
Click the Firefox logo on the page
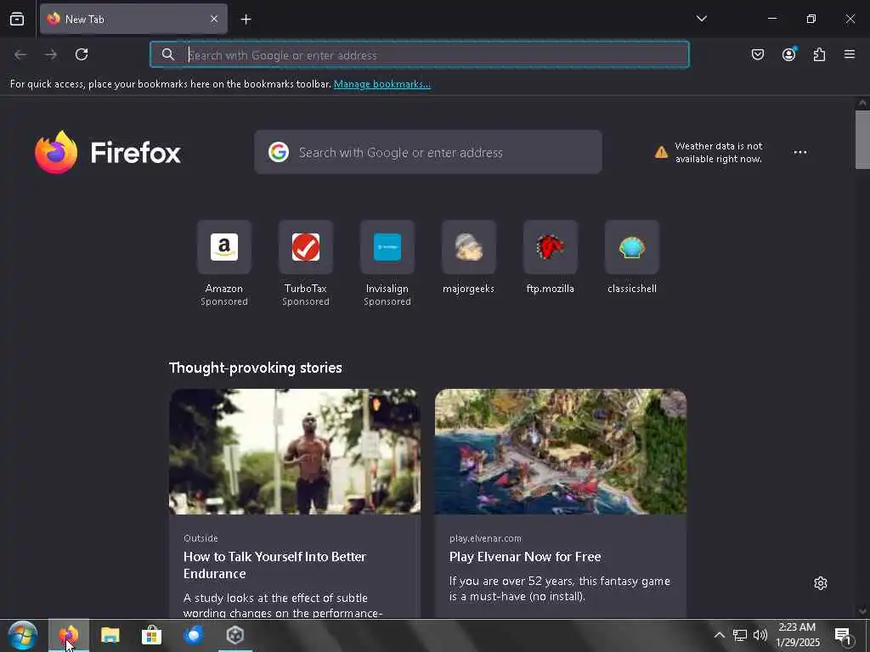108,152
